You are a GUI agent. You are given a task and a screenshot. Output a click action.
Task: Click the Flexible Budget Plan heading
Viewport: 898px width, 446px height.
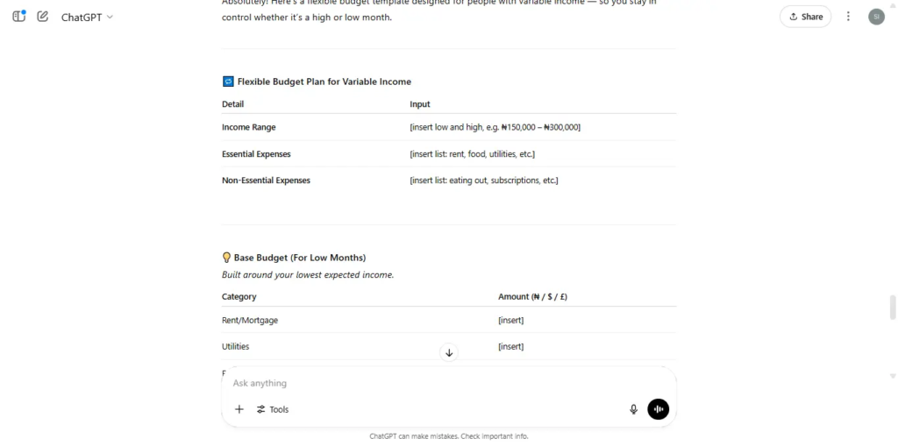[x=324, y=81]
